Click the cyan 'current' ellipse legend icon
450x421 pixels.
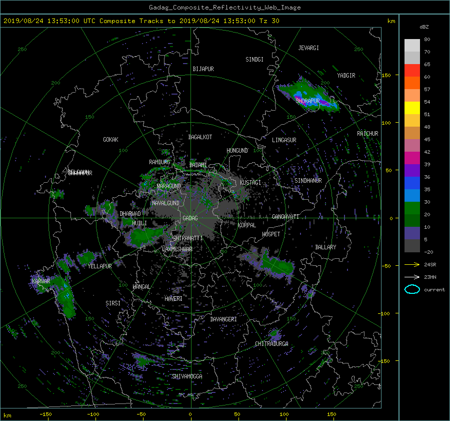tap(412, 289)
